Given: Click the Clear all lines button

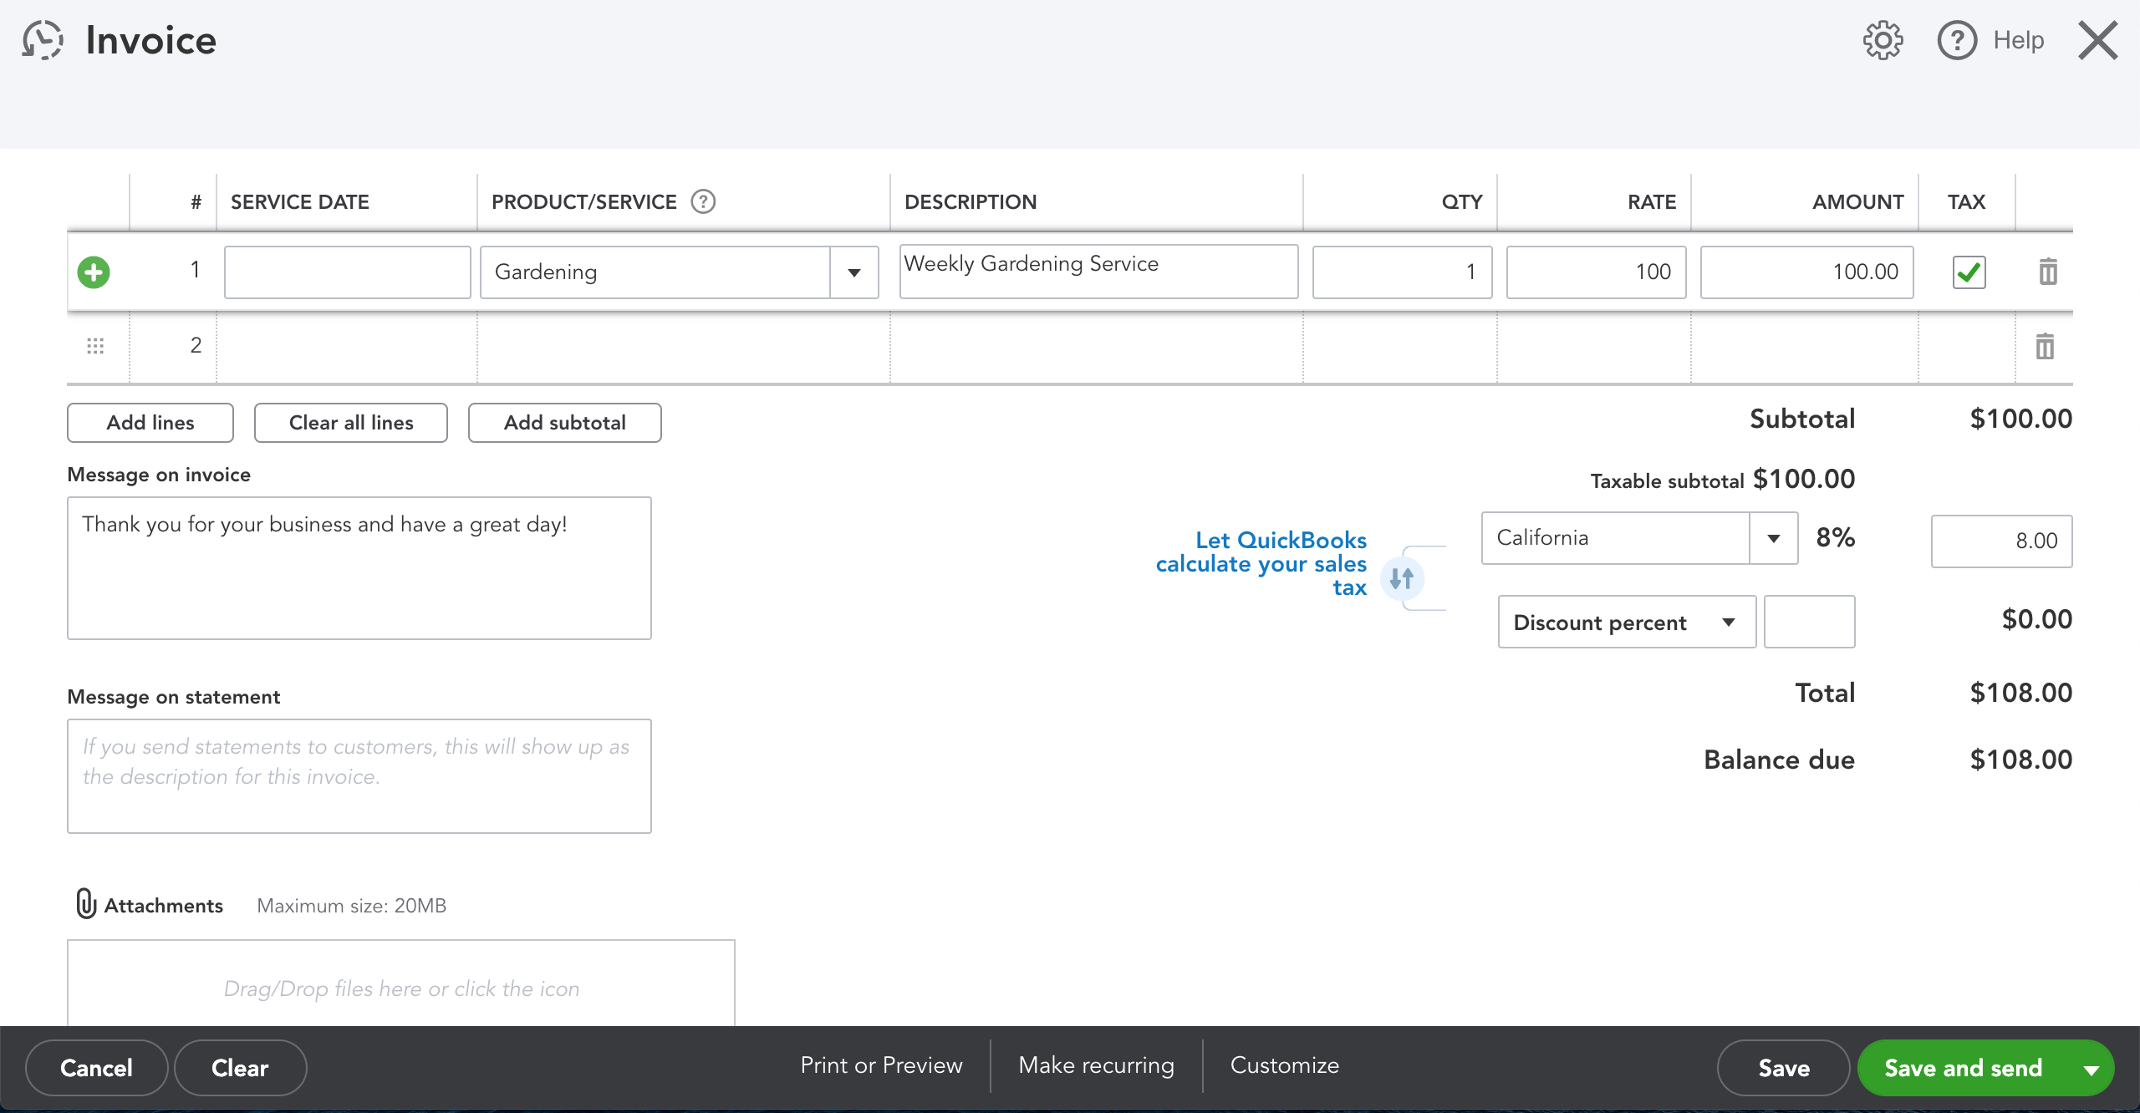Looking at the screenshot, I should point(351,423).
